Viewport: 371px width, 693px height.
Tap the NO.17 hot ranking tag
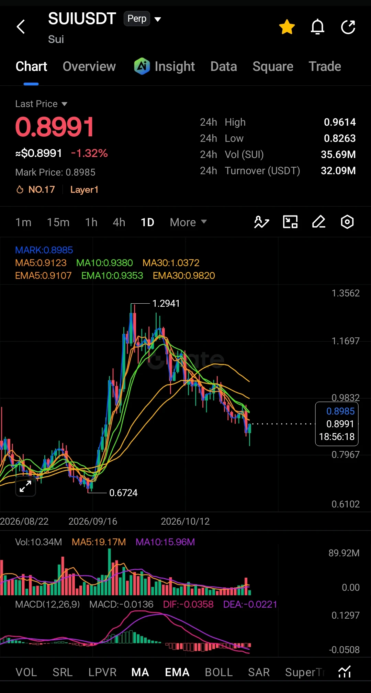pyautogui.click(x=36, y=189)
